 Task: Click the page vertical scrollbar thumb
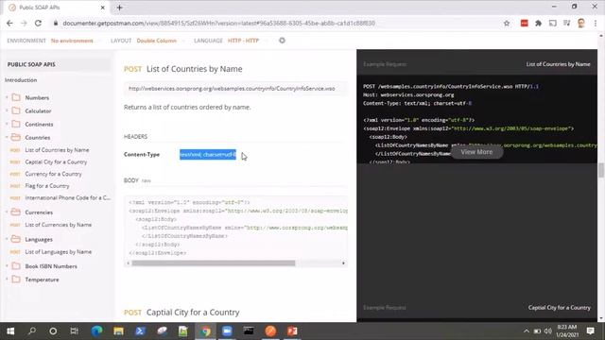coord(601,170)
